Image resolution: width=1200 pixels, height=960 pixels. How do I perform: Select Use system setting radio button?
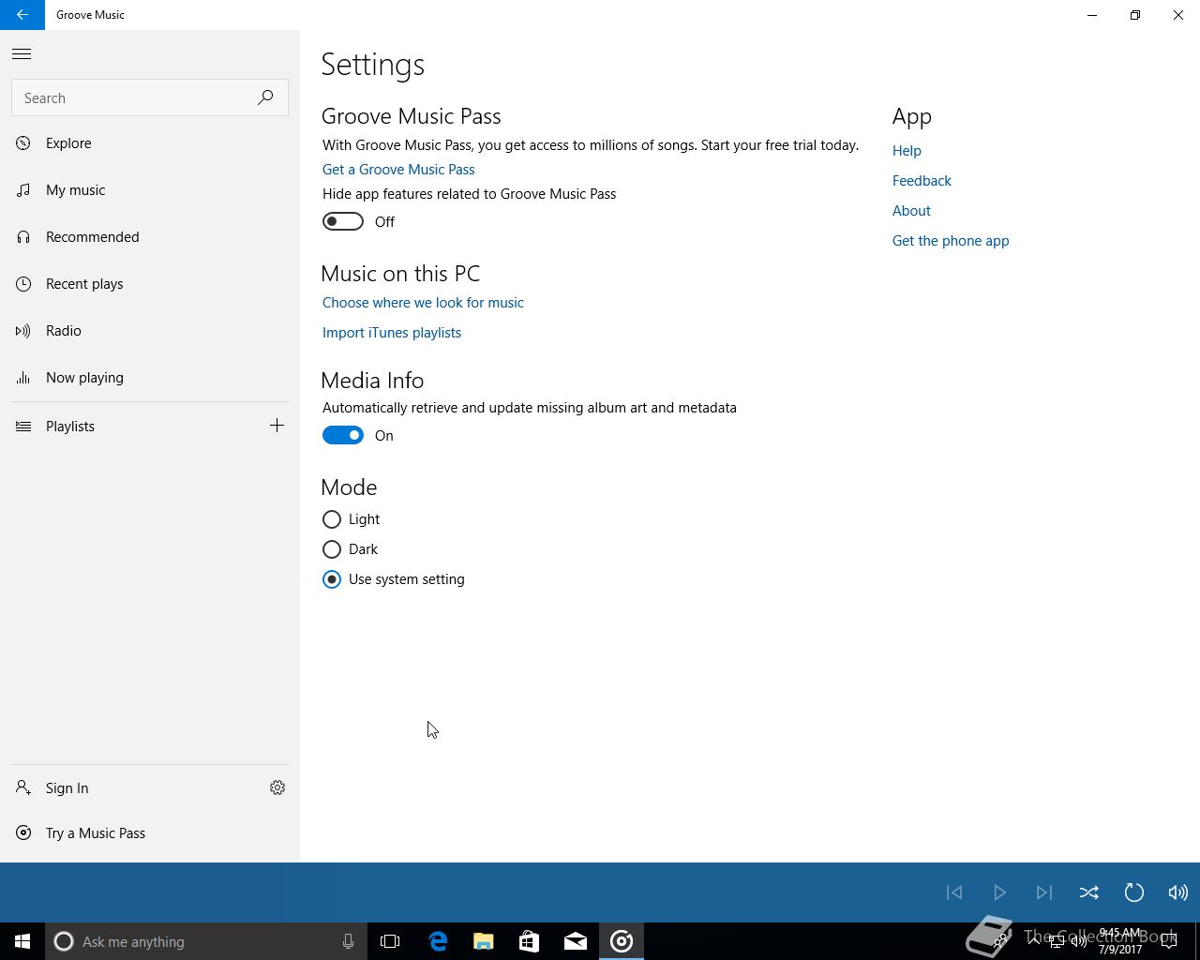(332, 579)
